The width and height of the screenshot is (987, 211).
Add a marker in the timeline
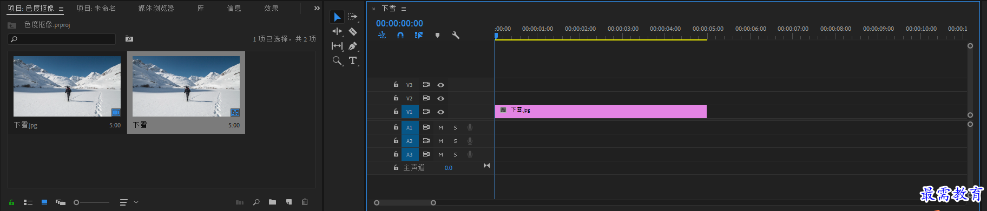pyautogui.click(x=437, y=35)
